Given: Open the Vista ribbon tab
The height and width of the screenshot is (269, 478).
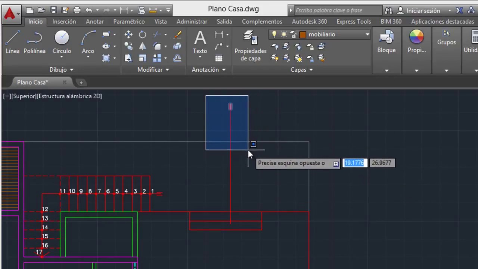Looking at the screenshot, I should click(161, 22).
